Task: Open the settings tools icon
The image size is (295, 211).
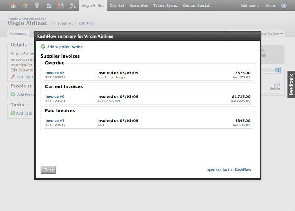Action: (73, 5)
